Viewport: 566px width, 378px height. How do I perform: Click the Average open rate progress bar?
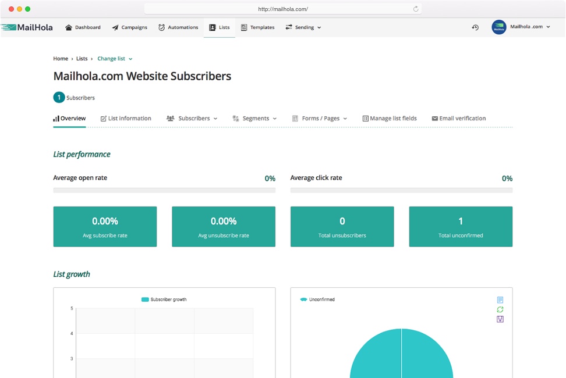pos(164,190)
